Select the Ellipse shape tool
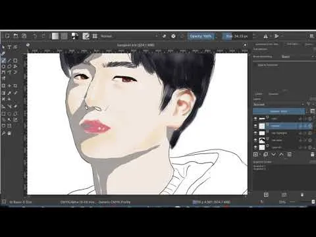The width and height of the screenshot is (316, 237). (3, 66)
